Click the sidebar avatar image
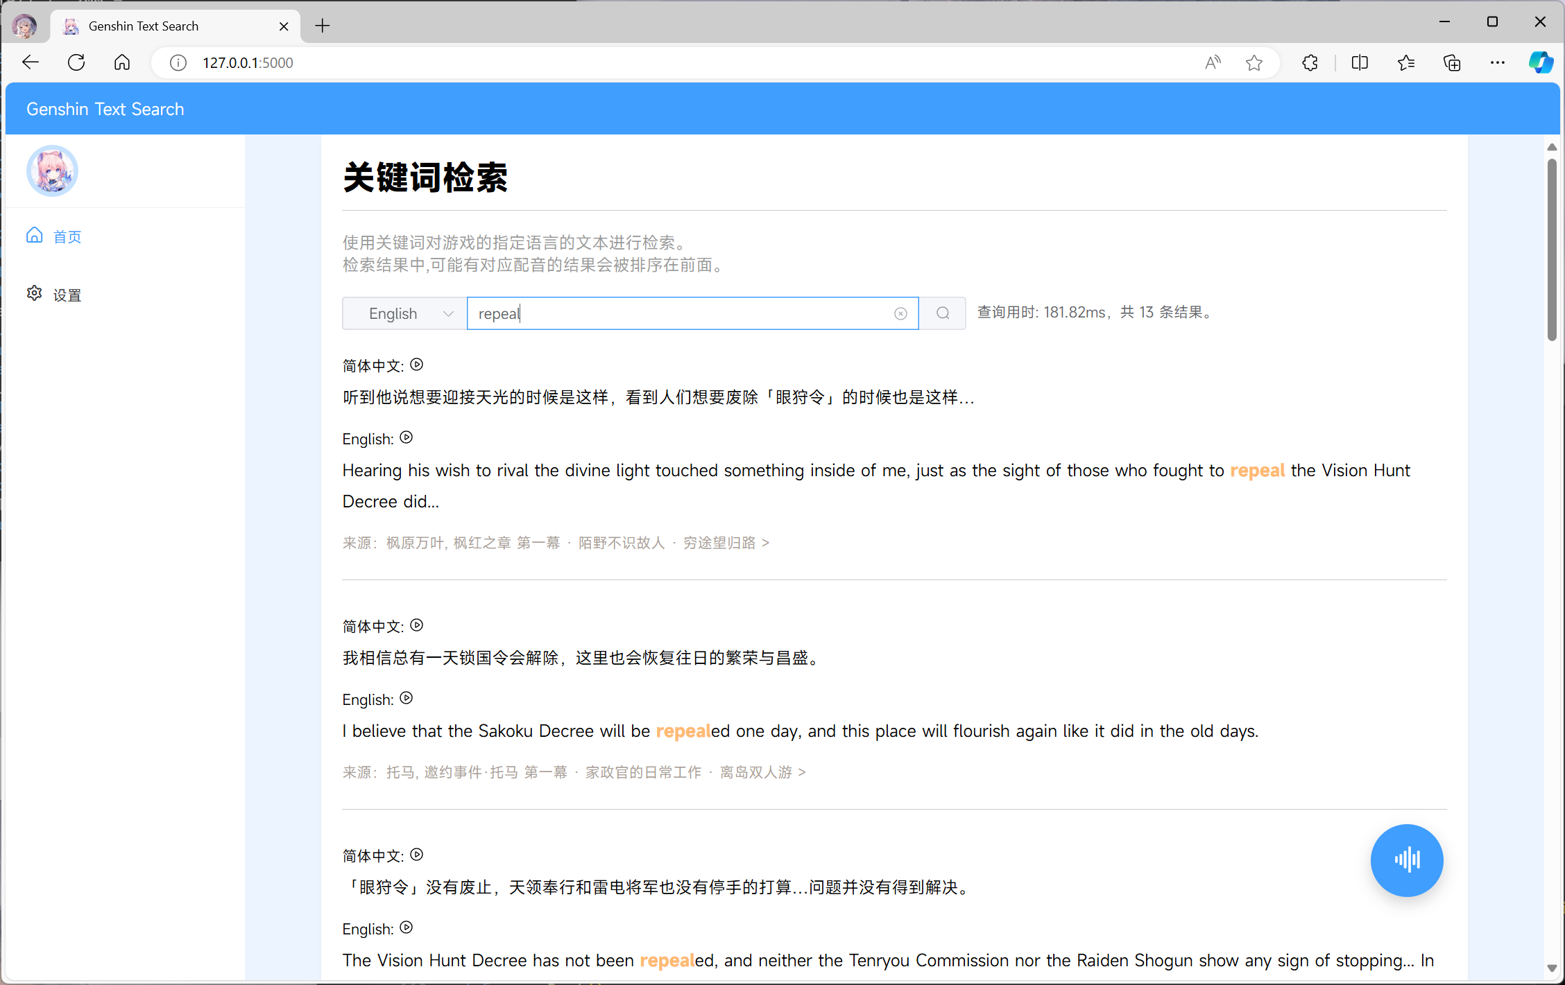1565x985 pixels. [x=52, y=171]
